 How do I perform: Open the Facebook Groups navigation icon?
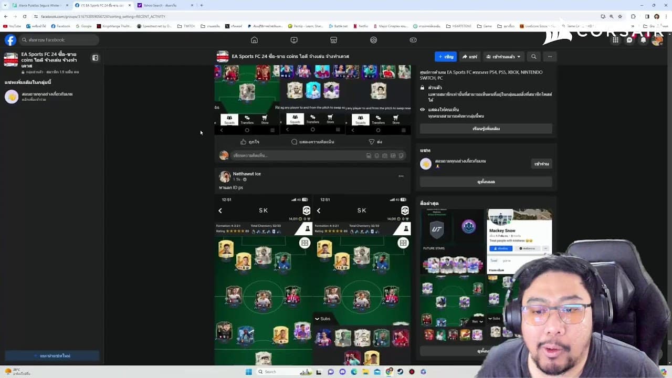pos(373,40)
